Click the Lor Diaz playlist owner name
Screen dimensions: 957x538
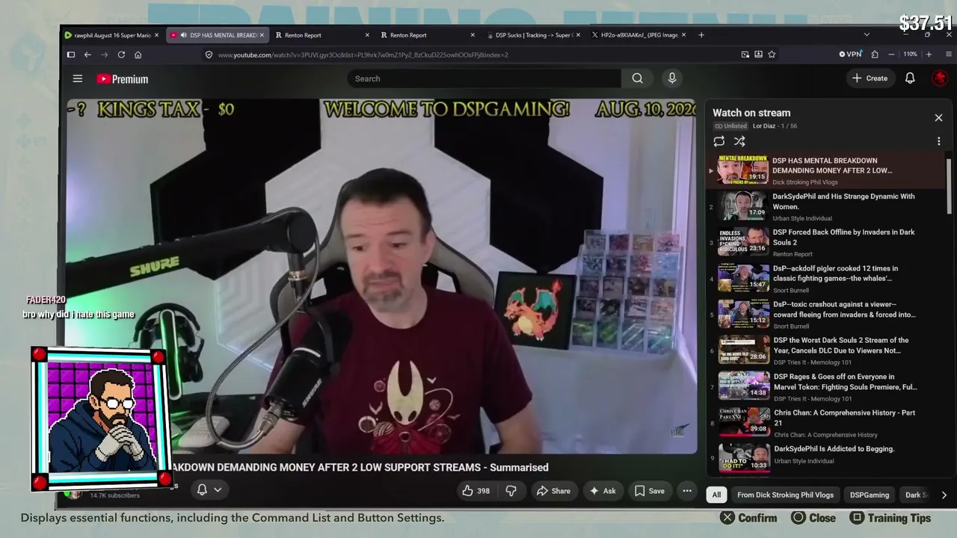(763, 126)
